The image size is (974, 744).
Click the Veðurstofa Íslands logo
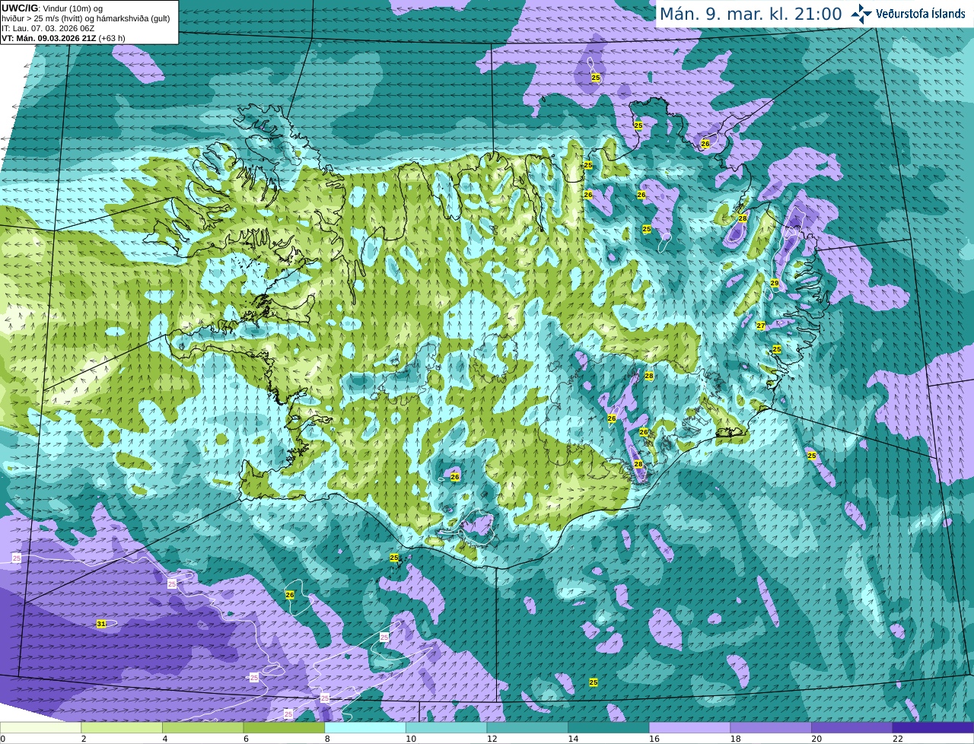[909, 14]
